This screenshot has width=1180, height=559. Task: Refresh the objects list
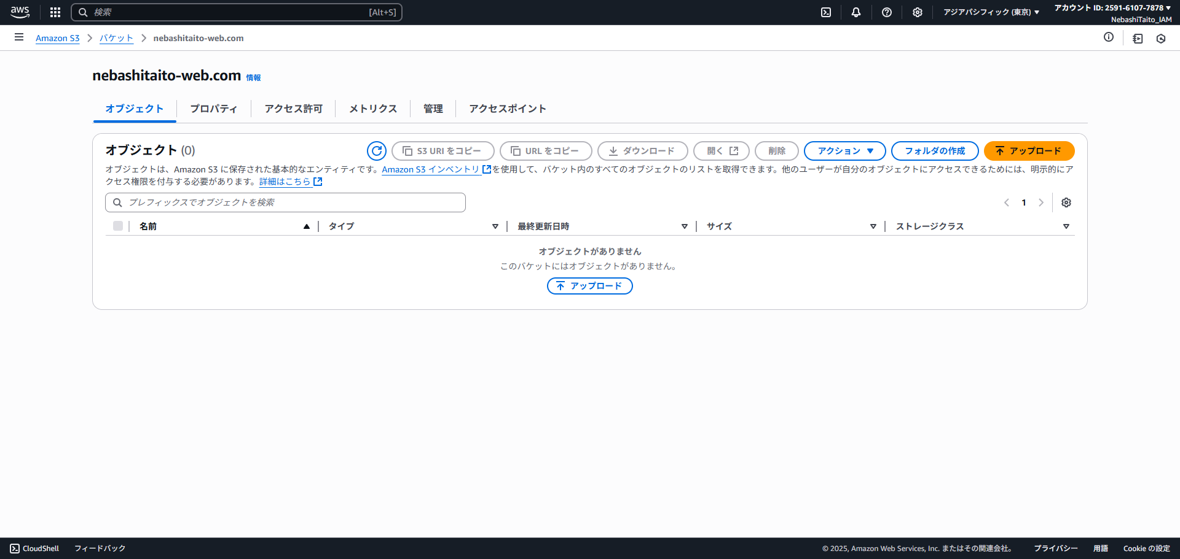(x=377, y=151)
